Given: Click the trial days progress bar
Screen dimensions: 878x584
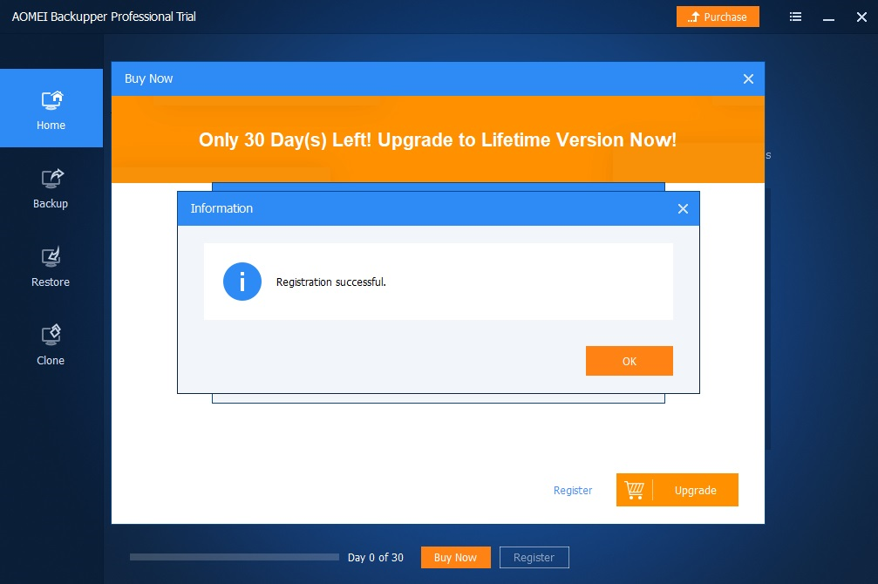Looking at the screenshot, I should (234, 557).
